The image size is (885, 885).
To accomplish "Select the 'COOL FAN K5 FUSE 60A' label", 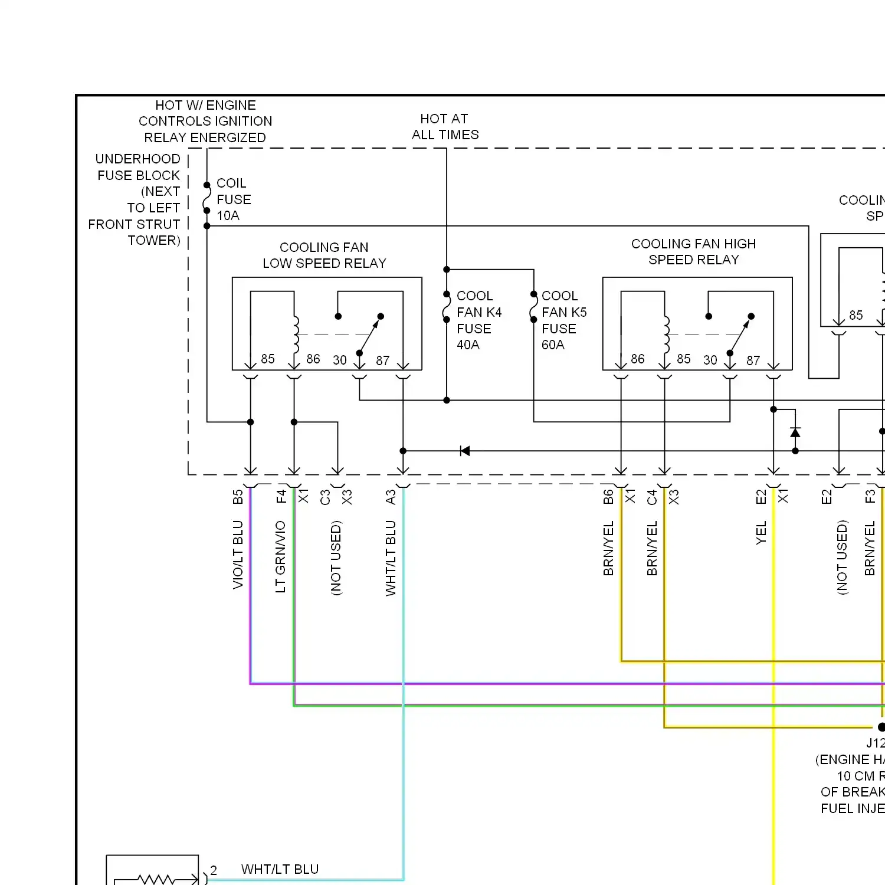I will pos(564,320).
